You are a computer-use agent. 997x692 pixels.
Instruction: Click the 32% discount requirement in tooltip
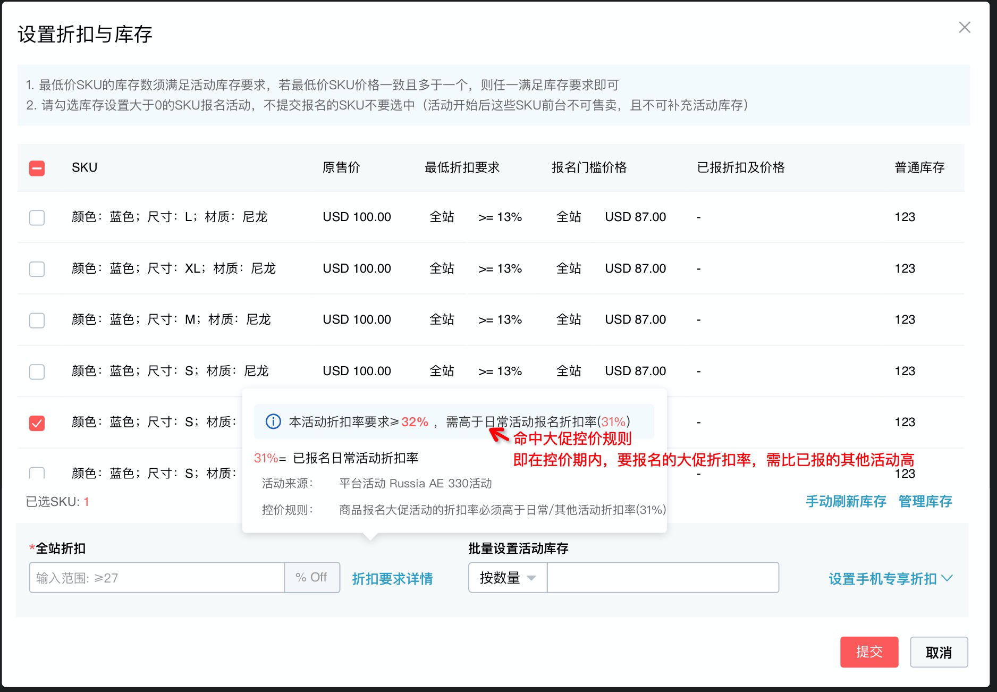click(x=415, y=421)
